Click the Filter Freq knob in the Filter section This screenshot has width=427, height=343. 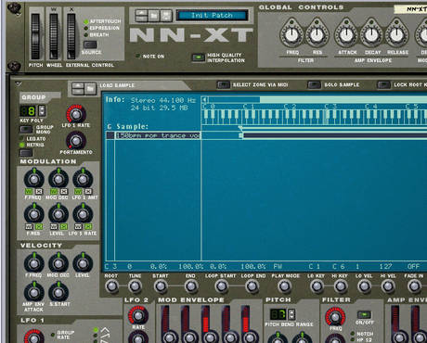(335, 317)
